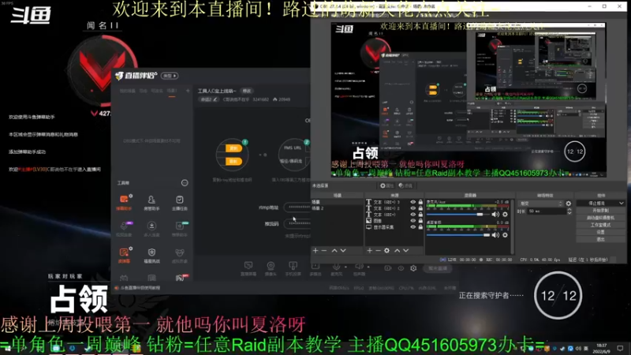The height and width of the screenshot is (355, 631).
Task: Mute the 麦克风/Aux channel speaker icon
Action: (x=495, y=215)
